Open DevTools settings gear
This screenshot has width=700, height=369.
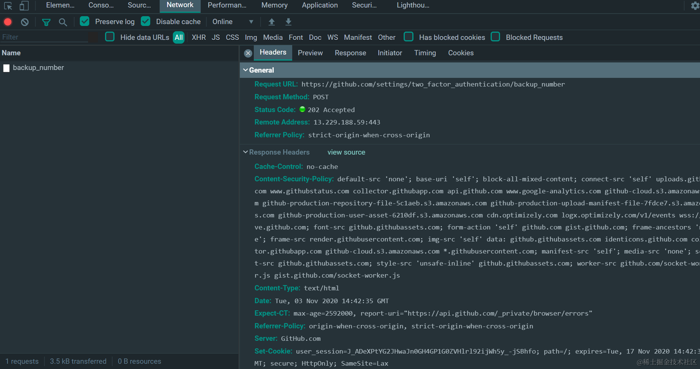(x=695, y=6)
